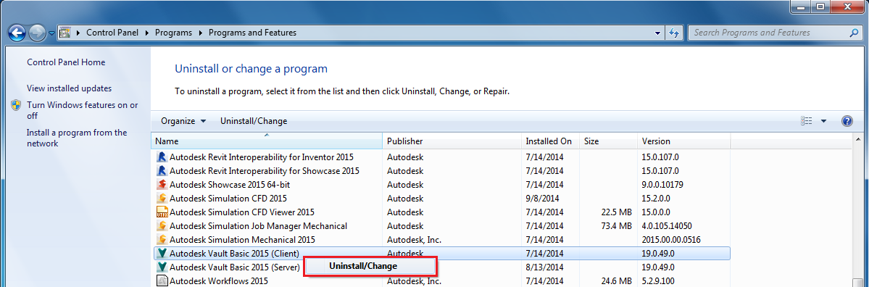869x287 pixels.
Task: Click the Uninstall or change a program heading
Action: [x=251, y=69]
